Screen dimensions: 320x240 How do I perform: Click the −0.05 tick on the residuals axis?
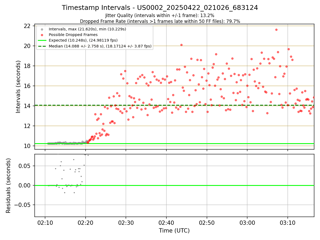coord(23,205)
